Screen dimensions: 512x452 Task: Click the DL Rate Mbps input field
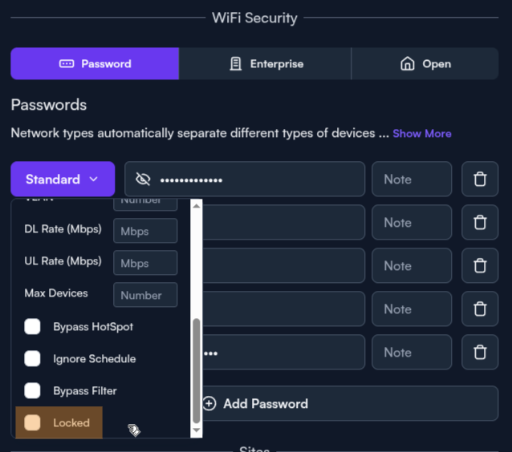tap(145, 231)
